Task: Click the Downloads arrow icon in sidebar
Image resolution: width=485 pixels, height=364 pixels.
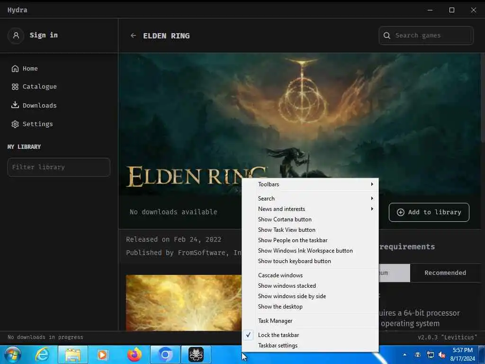Action: tap(15, 105)
